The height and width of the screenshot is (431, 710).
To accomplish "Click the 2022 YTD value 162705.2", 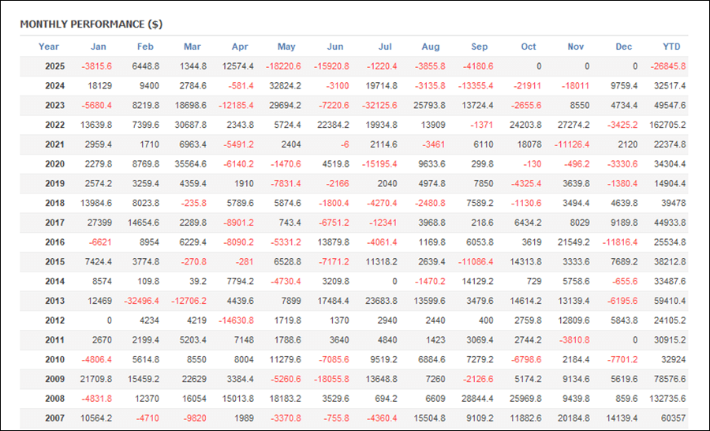I will tap(668, 125).
